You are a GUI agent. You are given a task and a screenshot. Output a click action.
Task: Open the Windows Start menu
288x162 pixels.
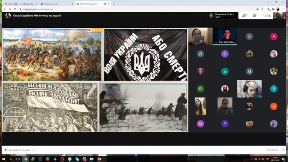pyautogui.click(x=4, y=159)
